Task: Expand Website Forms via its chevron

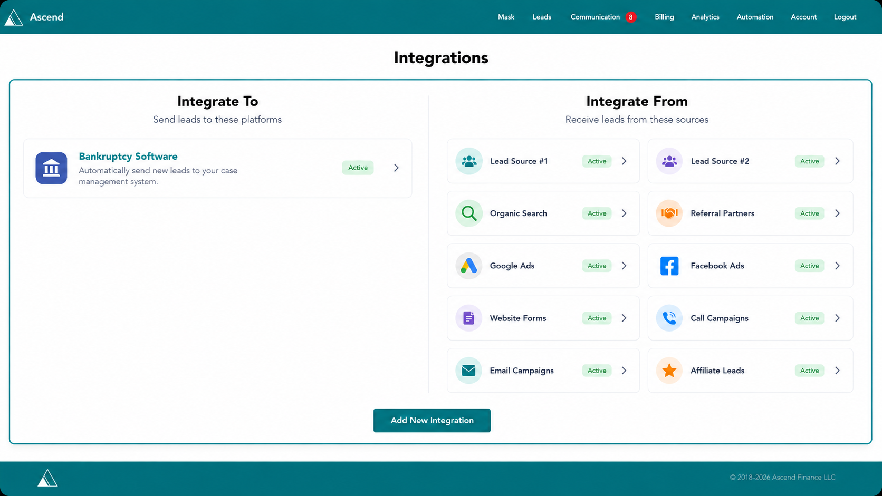Action: [624, 318]
